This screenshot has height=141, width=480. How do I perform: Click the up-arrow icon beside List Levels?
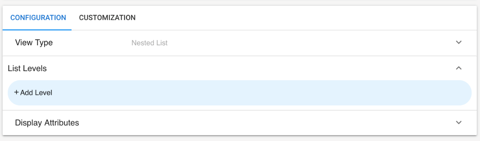[459, 68]
